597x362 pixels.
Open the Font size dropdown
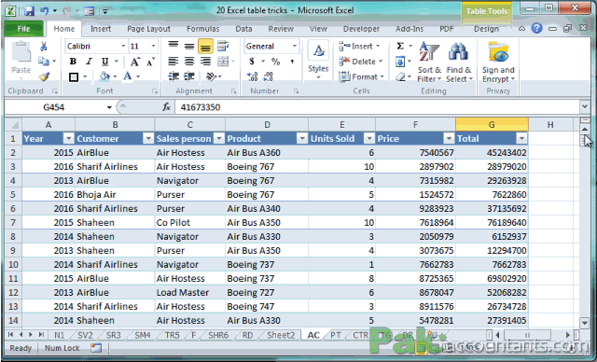[153, 46]
